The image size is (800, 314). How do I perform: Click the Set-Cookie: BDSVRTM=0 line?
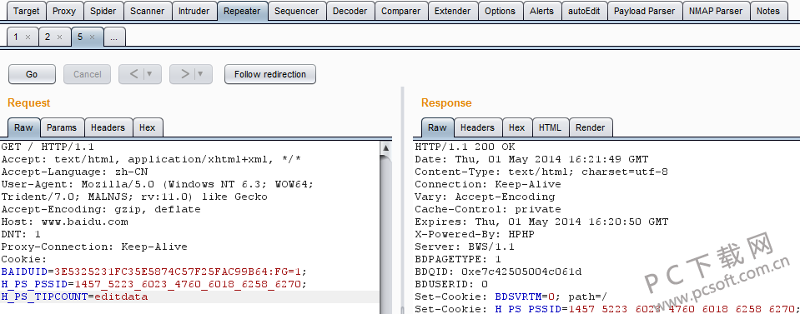tap(511, 297)
